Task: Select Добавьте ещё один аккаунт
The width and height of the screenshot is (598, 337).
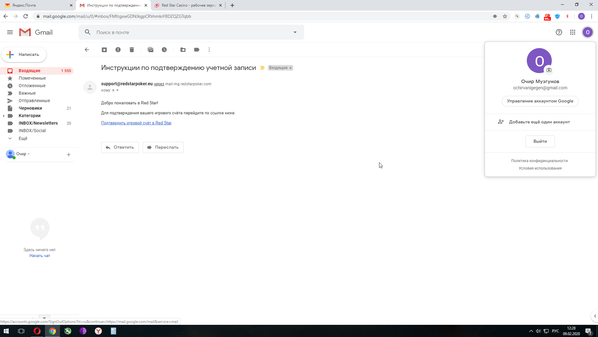Action: tap(540, 122)
